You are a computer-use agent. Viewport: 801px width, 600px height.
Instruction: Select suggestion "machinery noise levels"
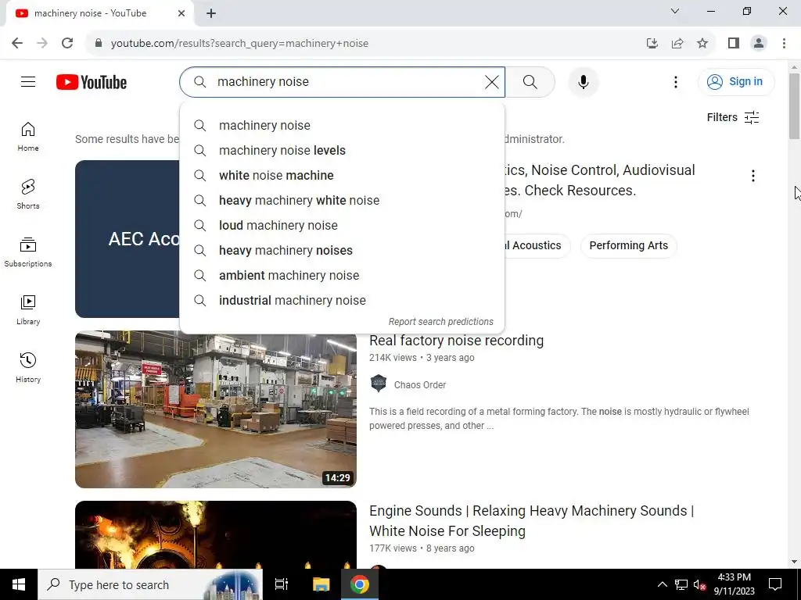(x=342, y=151)
